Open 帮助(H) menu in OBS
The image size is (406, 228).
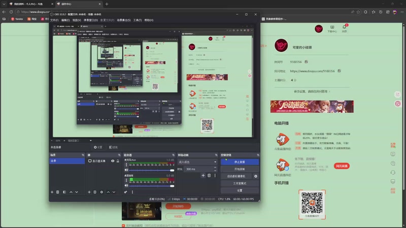(149, 20)
